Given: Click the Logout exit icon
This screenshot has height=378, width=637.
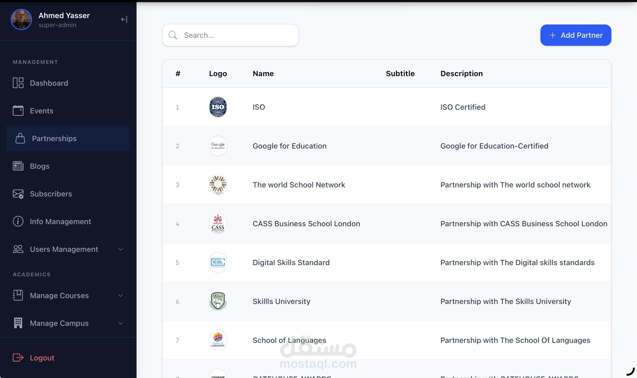Looking at the screenshot, I should pos(18,358).
